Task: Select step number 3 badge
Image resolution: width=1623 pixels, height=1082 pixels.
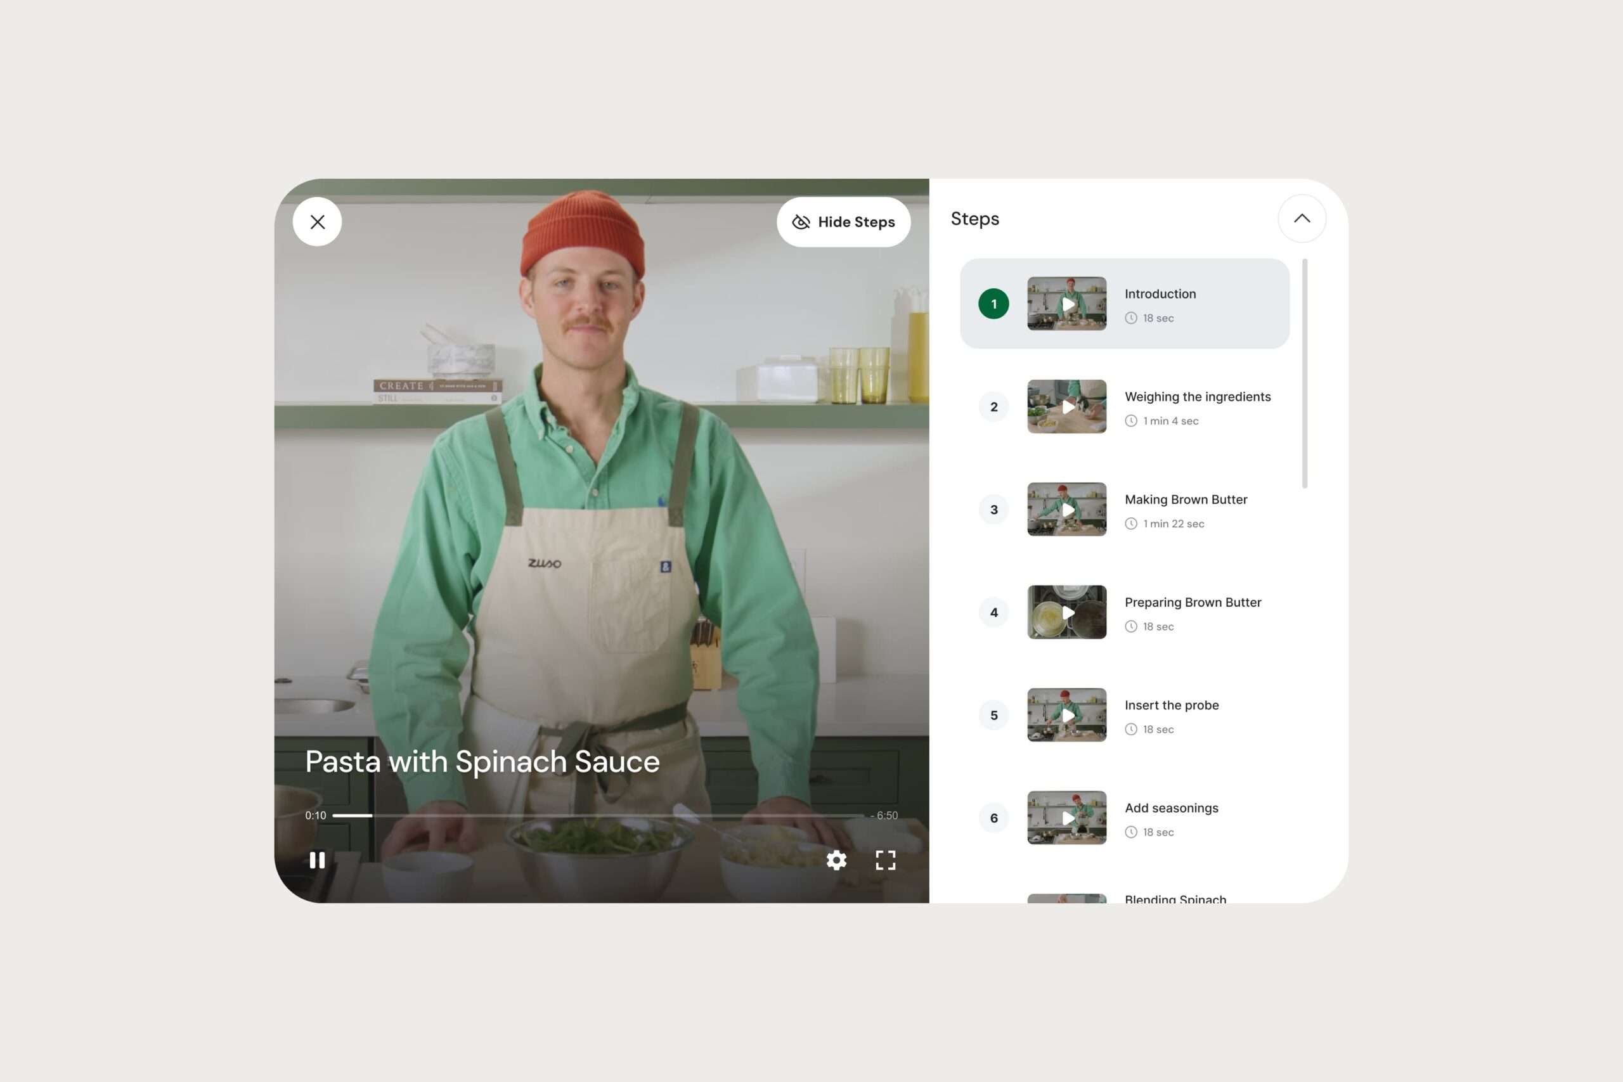Action: 993,509
